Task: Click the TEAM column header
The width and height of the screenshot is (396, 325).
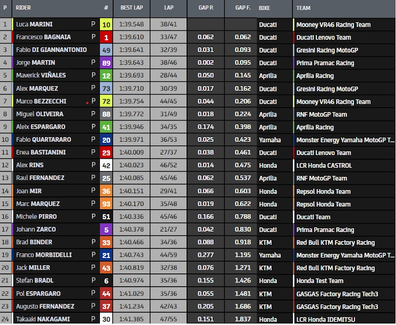Action: click(304, 8)
